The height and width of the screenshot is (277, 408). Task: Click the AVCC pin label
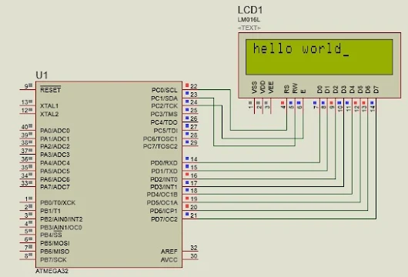point(169,259)
